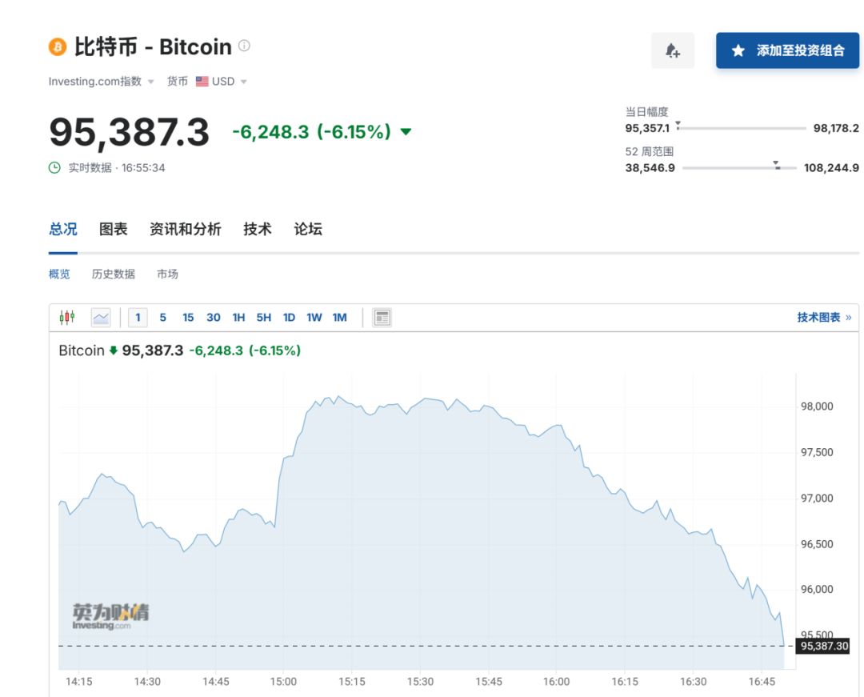The image size is (864, 697).
Task: Open the 历史数据 sub-tab
Action: (113, 274)
